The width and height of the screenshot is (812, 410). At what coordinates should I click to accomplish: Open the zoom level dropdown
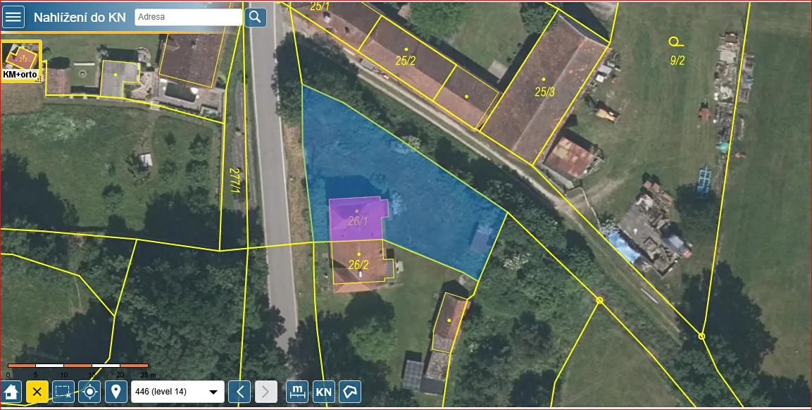click(x=177, y=392)
